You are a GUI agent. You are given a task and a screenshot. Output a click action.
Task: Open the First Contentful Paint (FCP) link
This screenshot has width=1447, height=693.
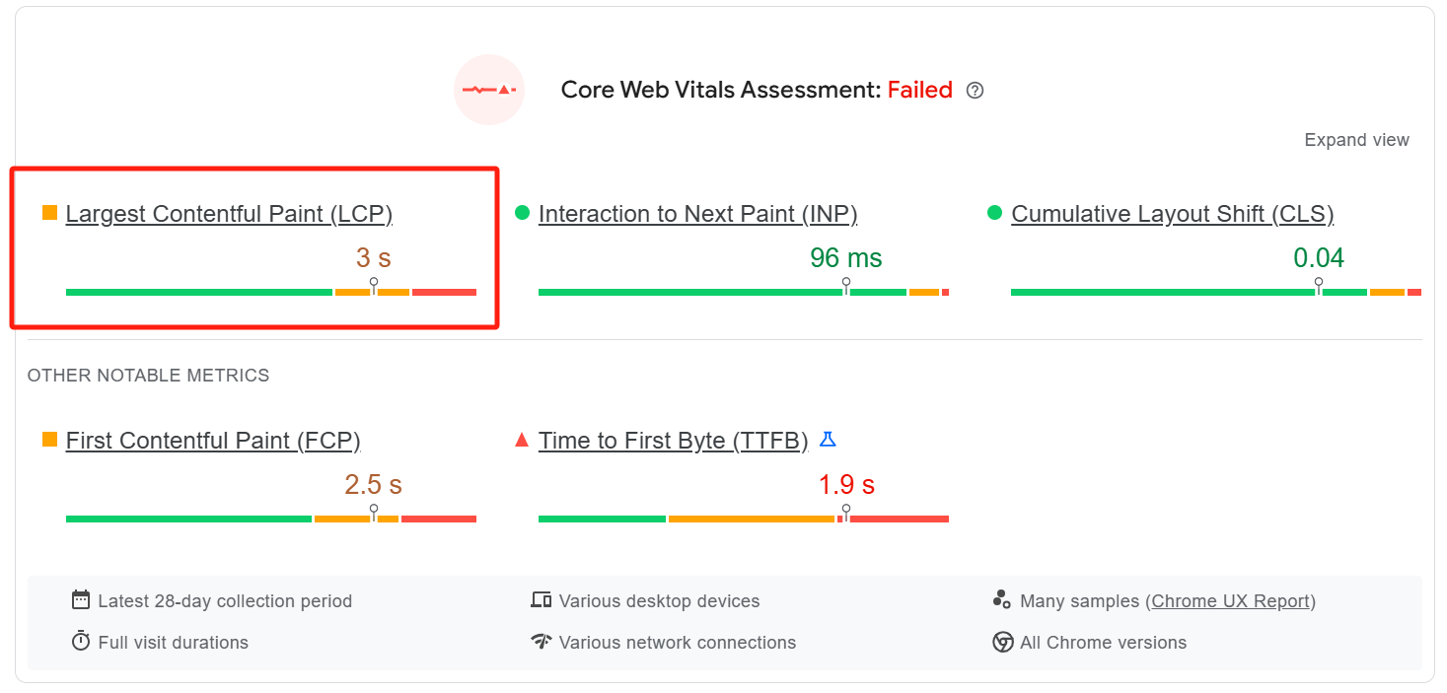pos(213,441)
